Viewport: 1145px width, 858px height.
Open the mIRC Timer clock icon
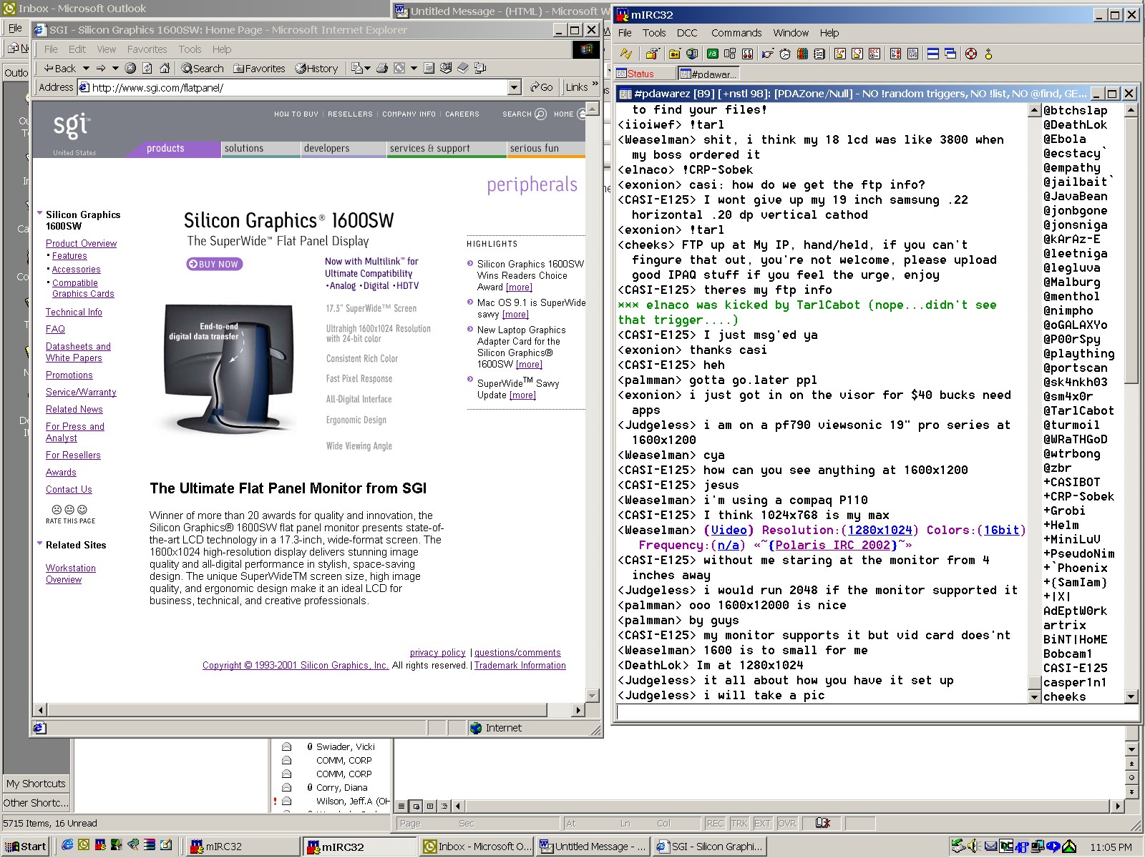(x=785, y=54)
